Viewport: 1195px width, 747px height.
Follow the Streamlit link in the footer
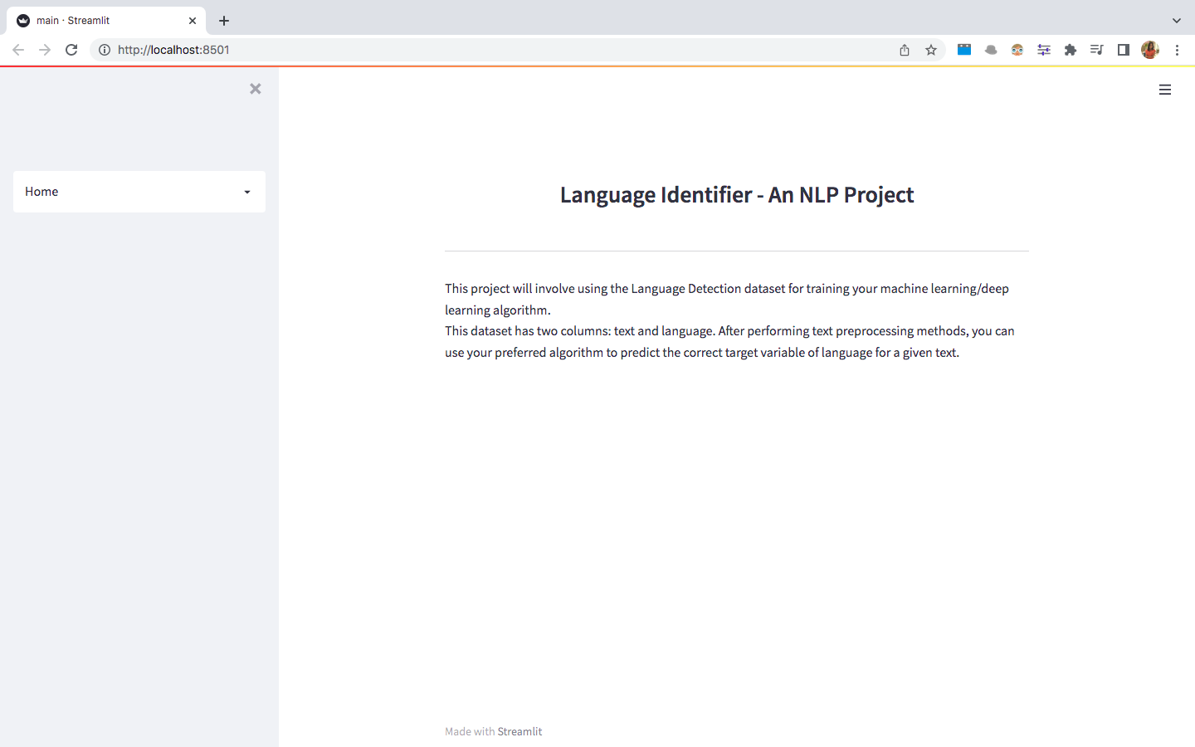[x=519, y=731]
